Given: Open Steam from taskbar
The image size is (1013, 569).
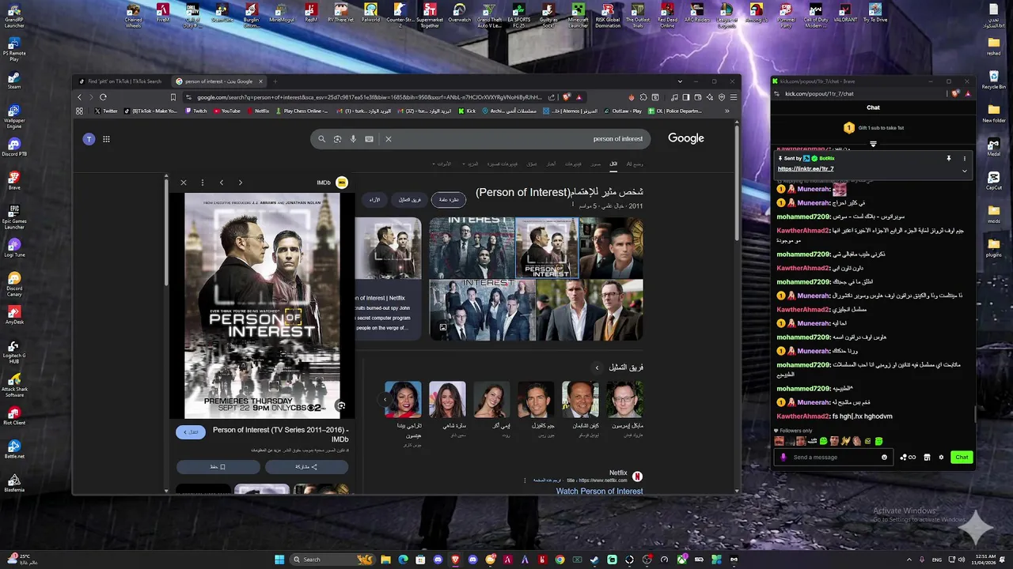Looking at the screenshot, I should (594, 560).
